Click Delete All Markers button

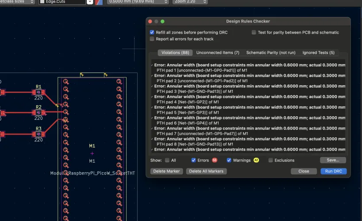point(206,171)
